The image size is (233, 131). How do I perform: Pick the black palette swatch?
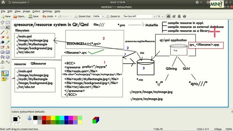35,118
